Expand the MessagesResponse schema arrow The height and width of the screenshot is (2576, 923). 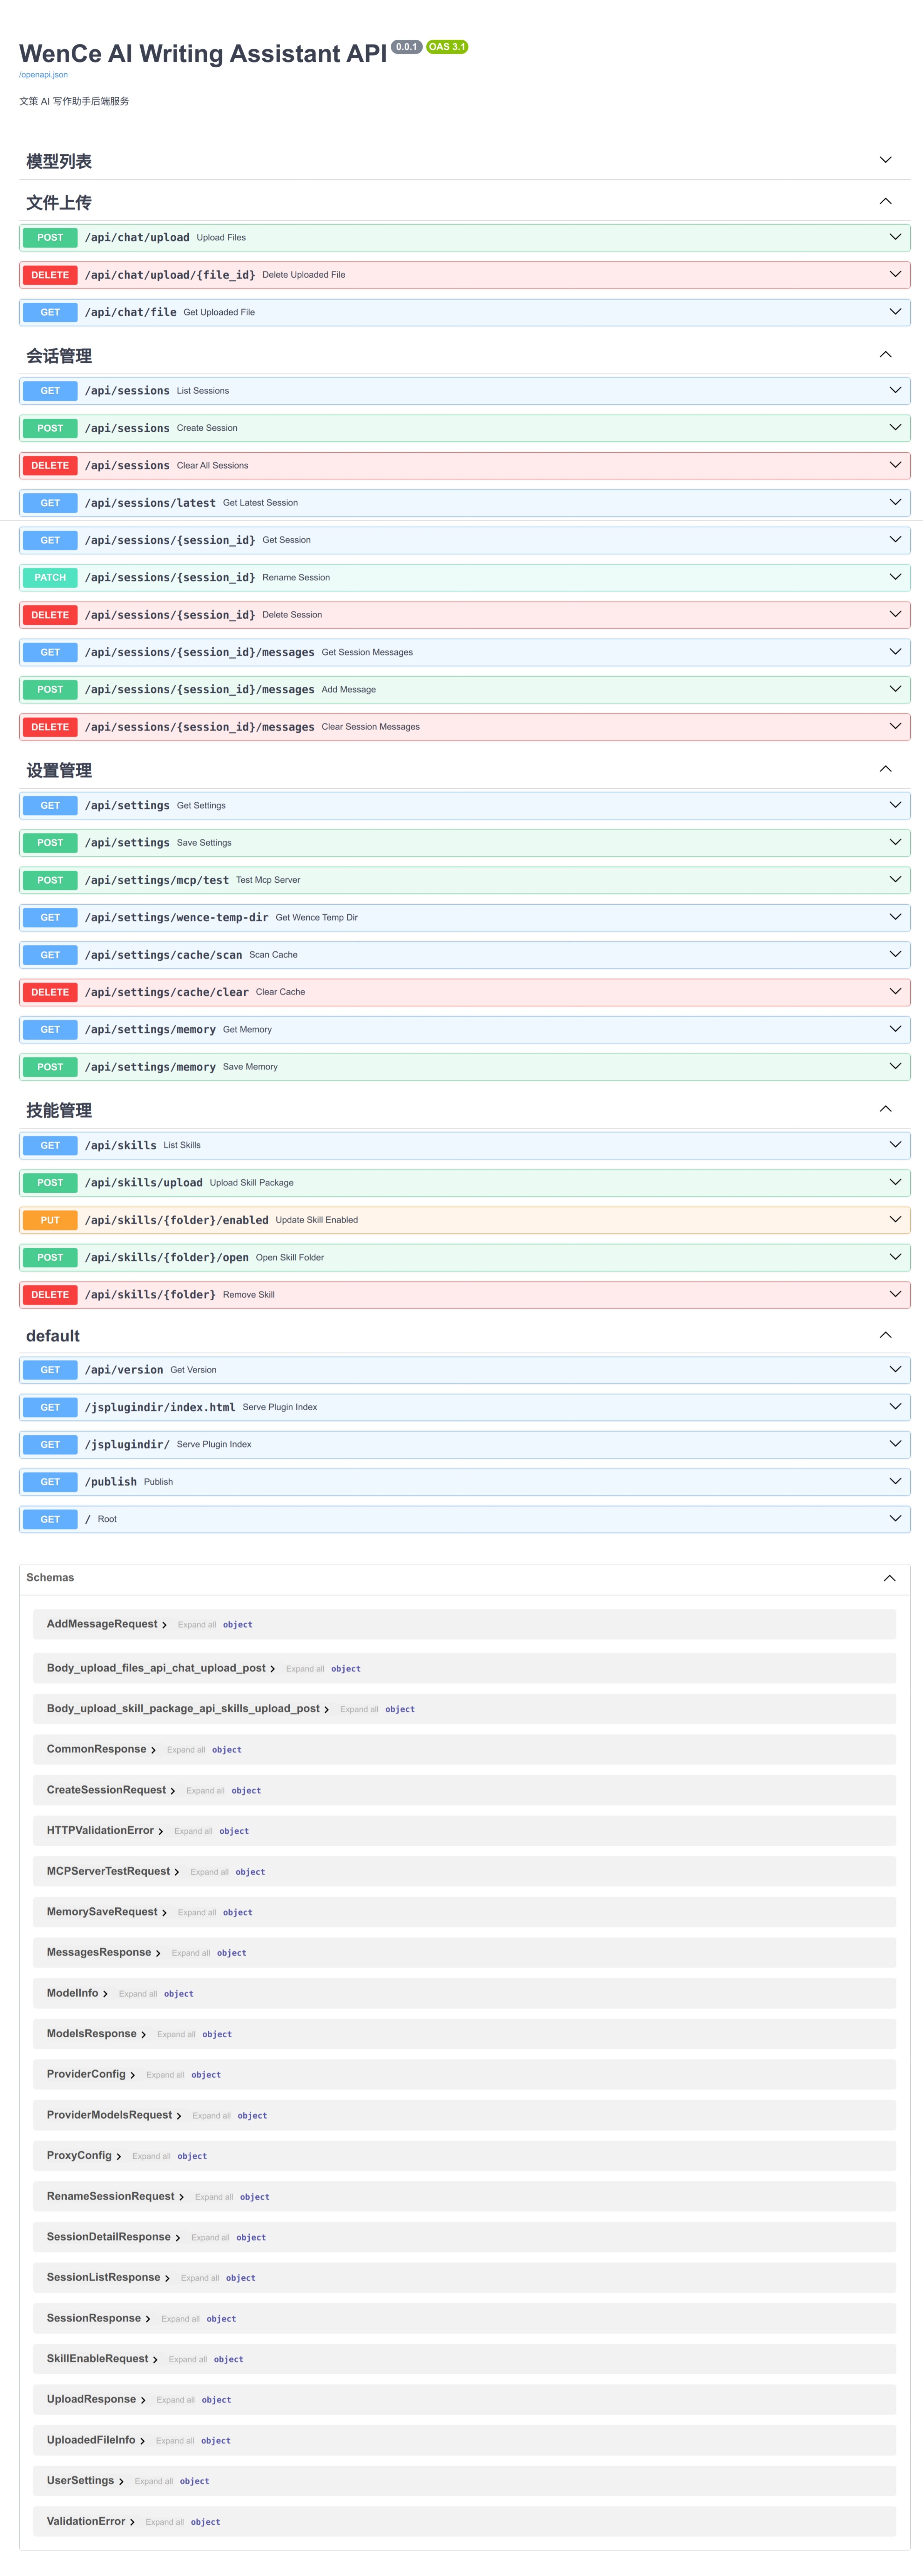pyautogui.click(x=158, y=1953)
